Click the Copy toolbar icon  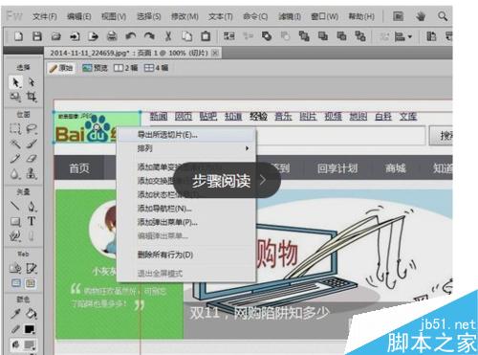click(x=186, y=36)
